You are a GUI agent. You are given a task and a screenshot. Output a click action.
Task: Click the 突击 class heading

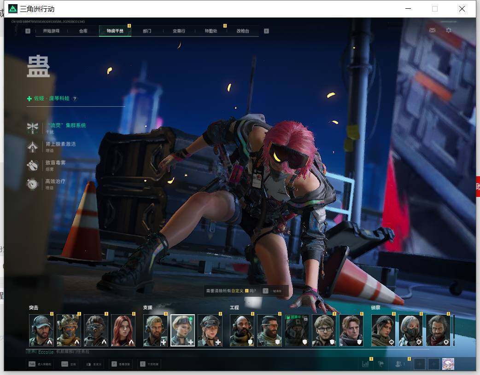(x=34, y=308)
